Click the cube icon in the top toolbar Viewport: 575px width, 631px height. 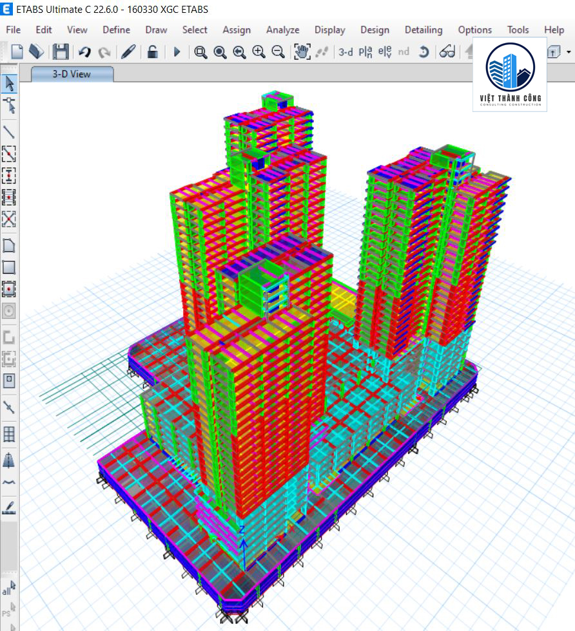coord(554,52)
